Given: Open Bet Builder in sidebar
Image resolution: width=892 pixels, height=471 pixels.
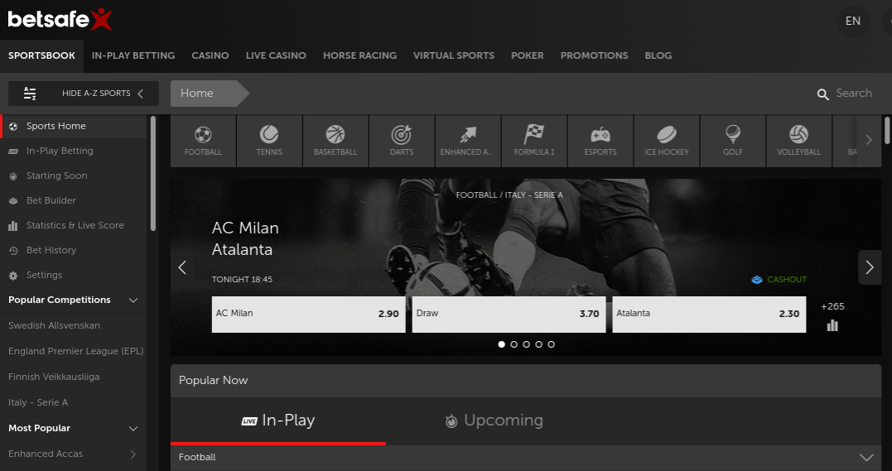Looking at the screenshot, I should (74, 200).
